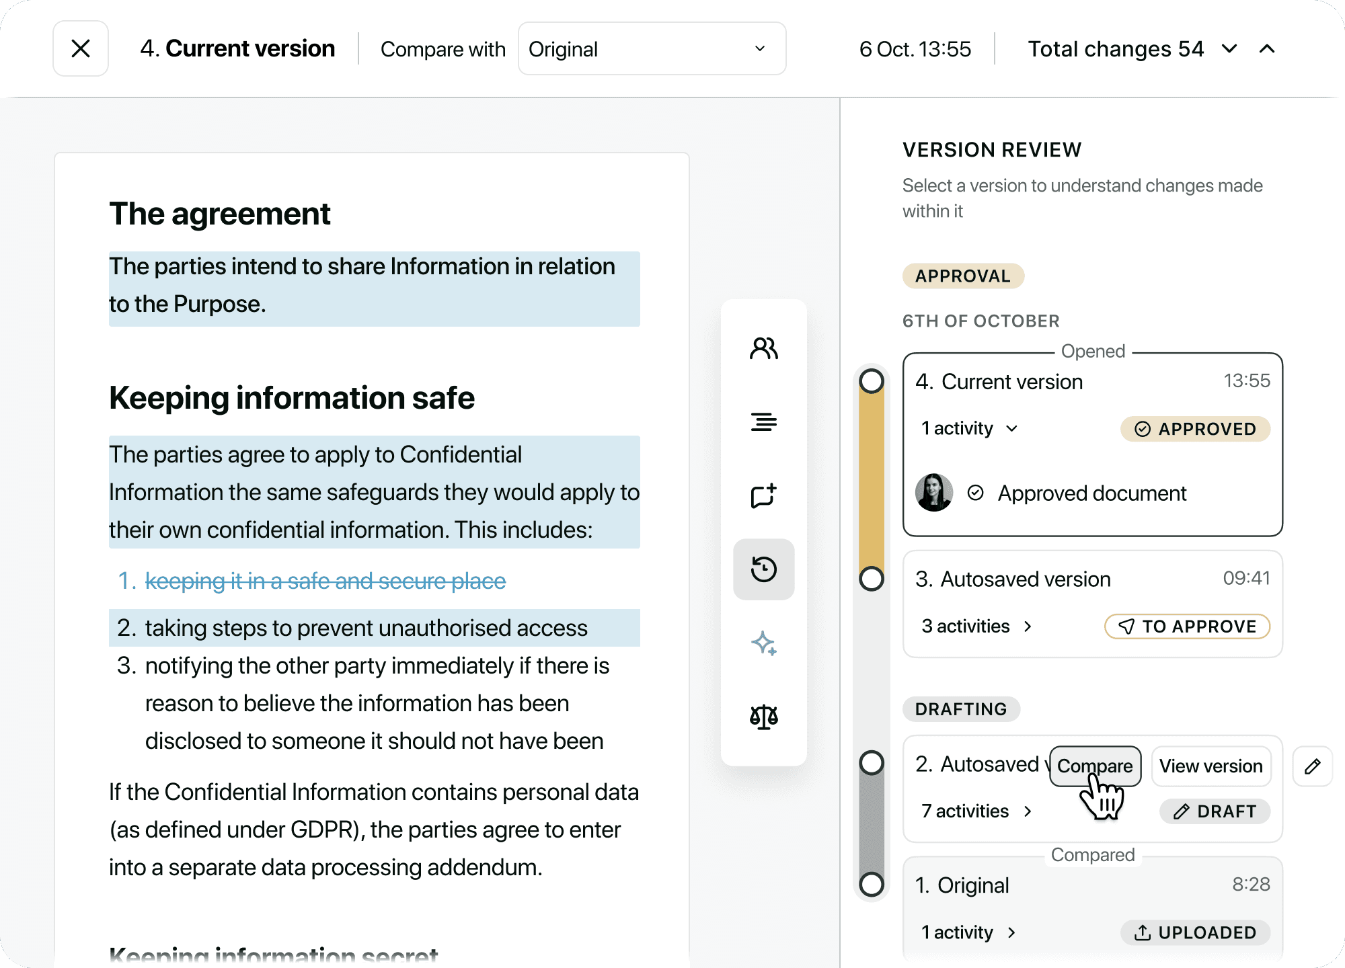Open the document outline lines icon
This screenshot has height=968, width=1345.
(x=763, y=422)
